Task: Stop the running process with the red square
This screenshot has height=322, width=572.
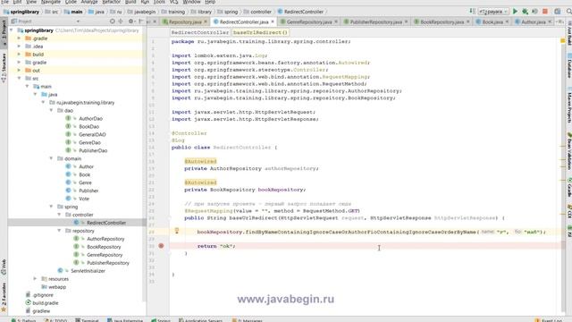Action: [x=545, y=12]
